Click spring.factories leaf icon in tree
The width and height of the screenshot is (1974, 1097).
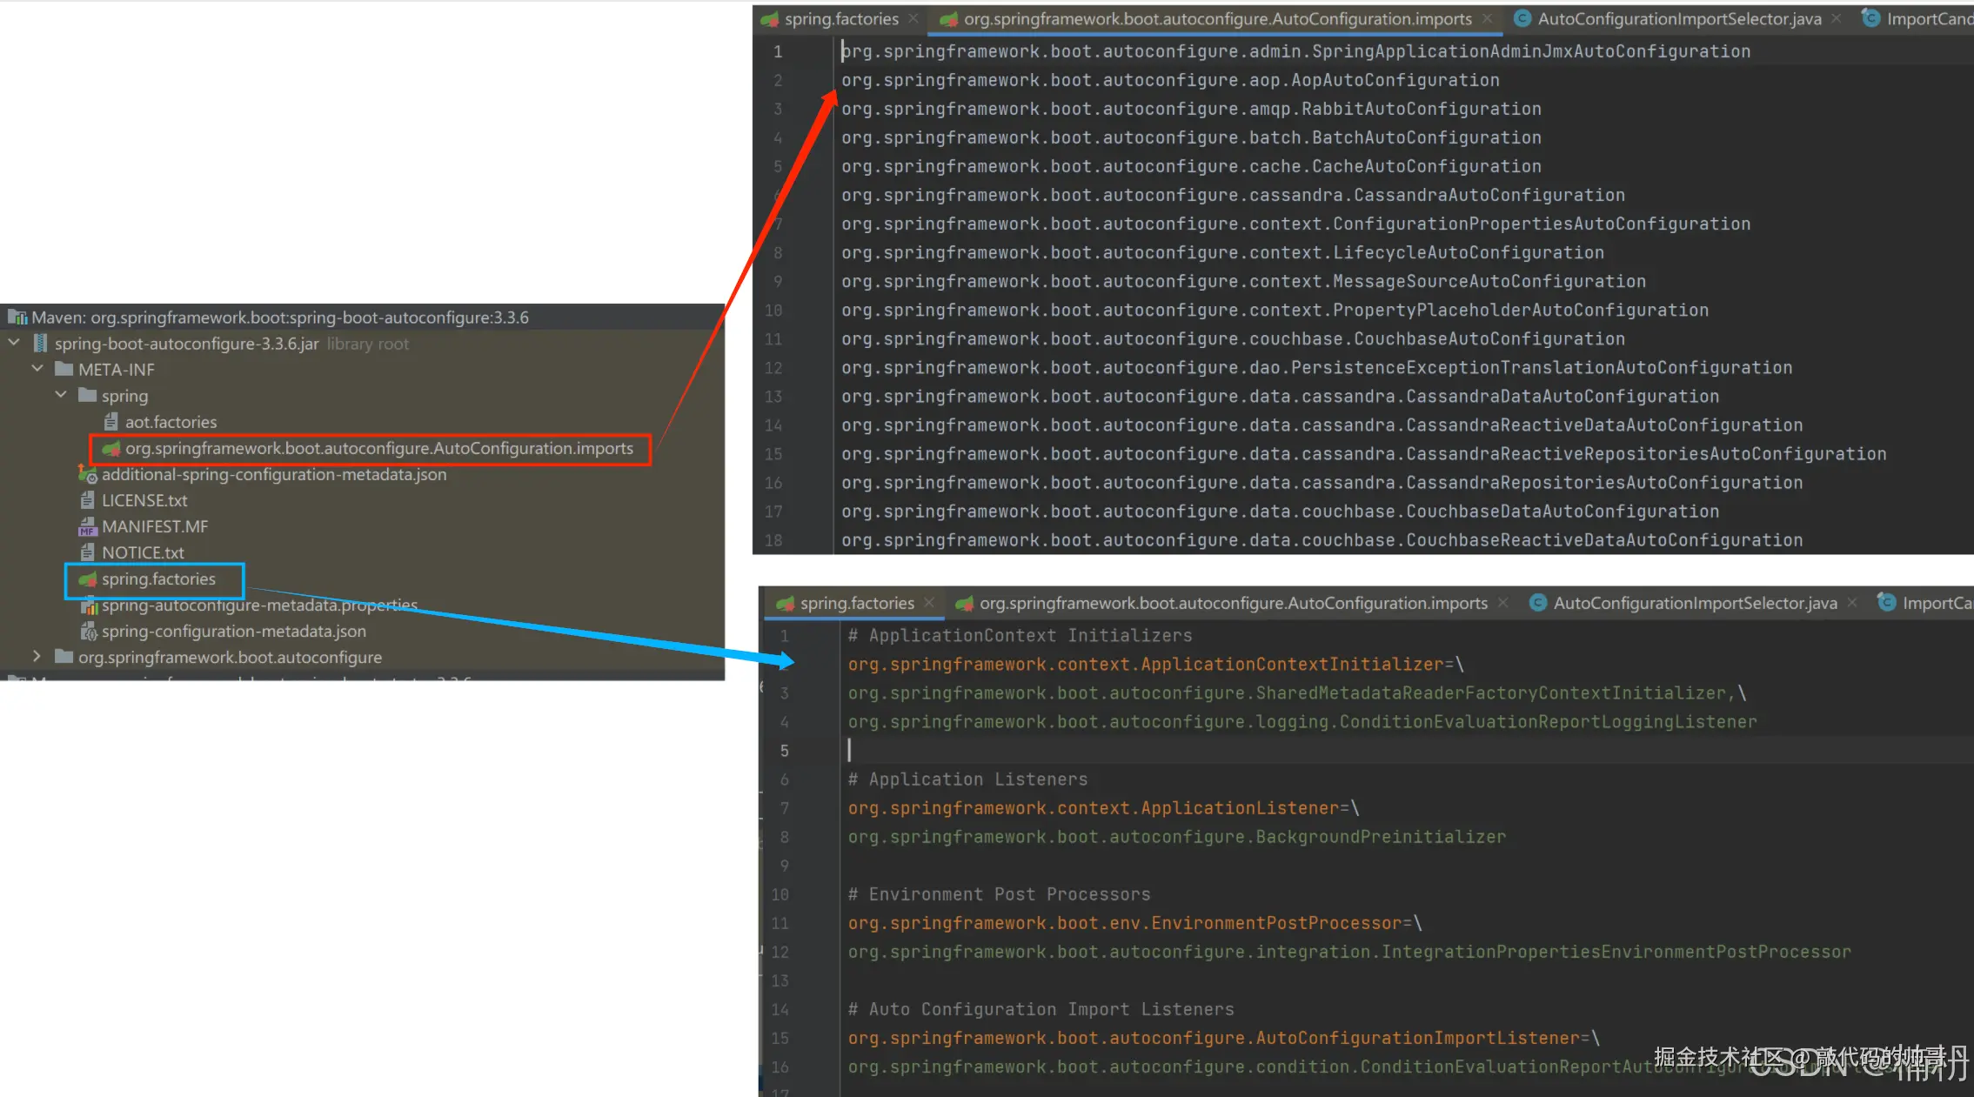[x=87, y=579]
